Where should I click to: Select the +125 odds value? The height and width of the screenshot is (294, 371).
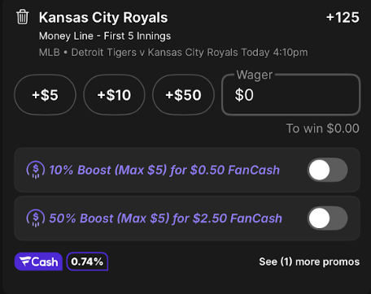[343, 18]
